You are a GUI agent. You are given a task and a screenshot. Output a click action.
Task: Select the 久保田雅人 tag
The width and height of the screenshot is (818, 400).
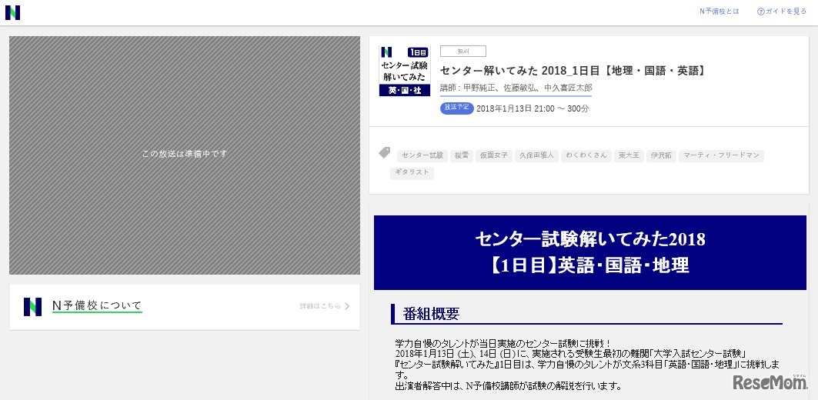point(536,155)
